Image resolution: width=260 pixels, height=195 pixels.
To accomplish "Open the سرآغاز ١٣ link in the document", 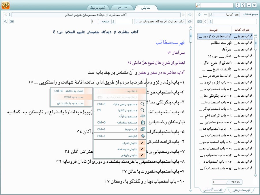I will 176,53.
